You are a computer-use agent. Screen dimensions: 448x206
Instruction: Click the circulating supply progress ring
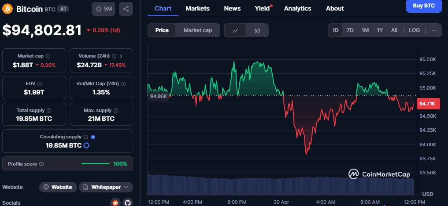click(x=86, y=145)
